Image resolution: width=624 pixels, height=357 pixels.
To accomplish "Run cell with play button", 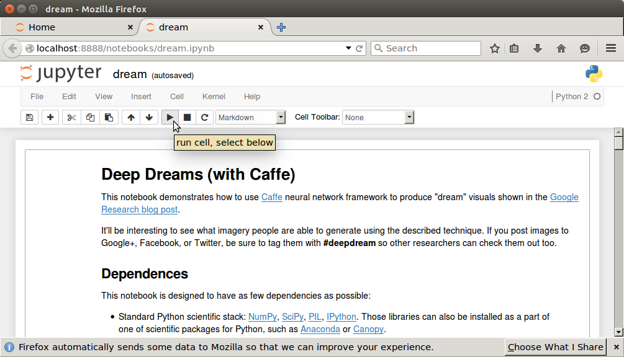I will click(x=170, y=117).
